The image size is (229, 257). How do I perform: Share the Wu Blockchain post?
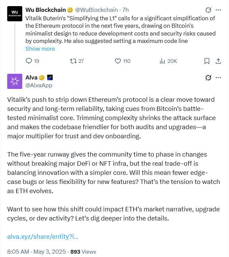[x=218, y=61]
